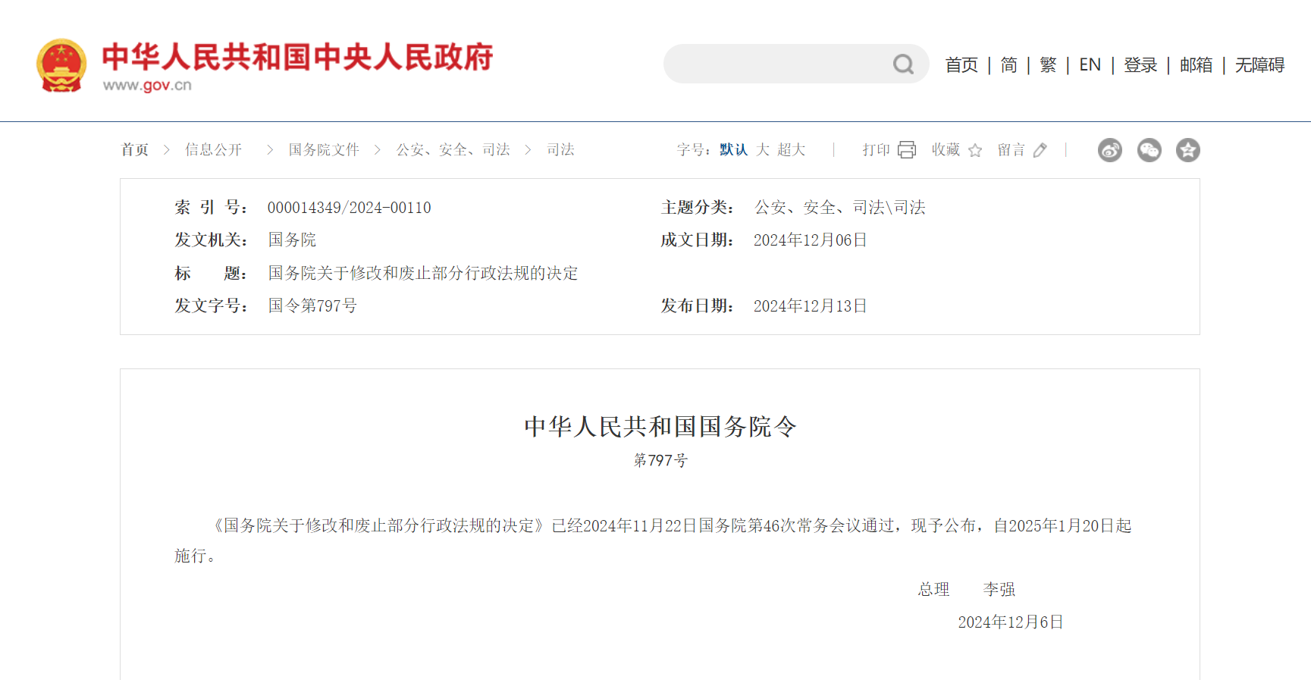
Task: Click the 收藏 bookmark label
Action: click(946, 150)
